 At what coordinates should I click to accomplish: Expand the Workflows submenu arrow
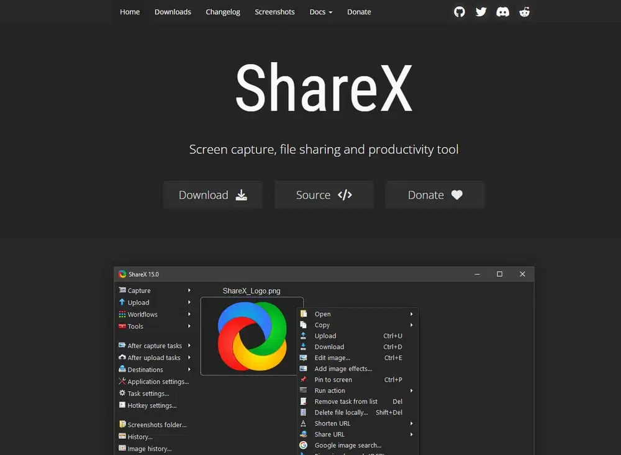tap(189, 314)
